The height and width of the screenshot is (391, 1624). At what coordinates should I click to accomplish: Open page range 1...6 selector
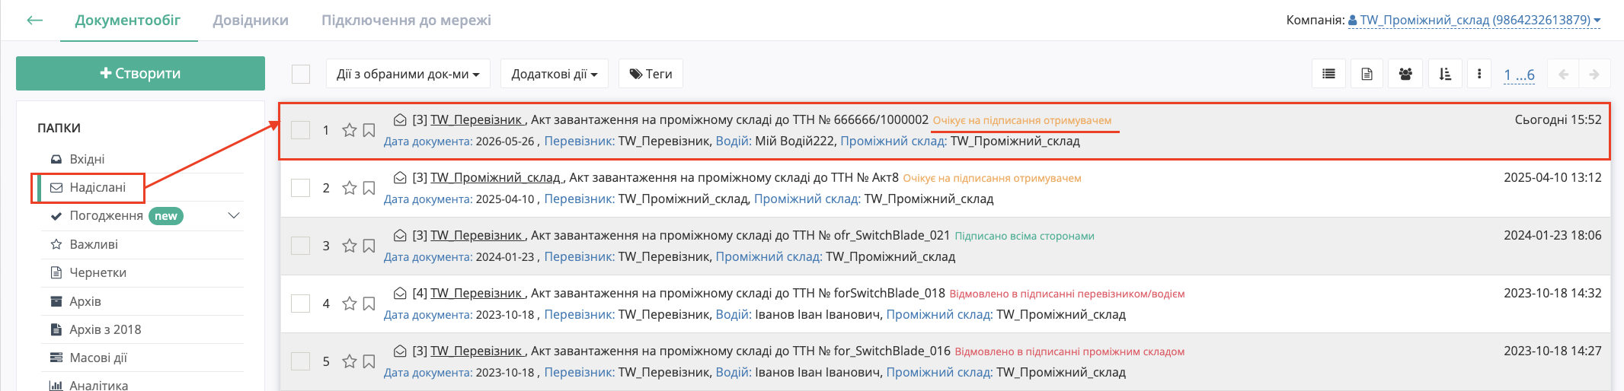(1519, 75)
